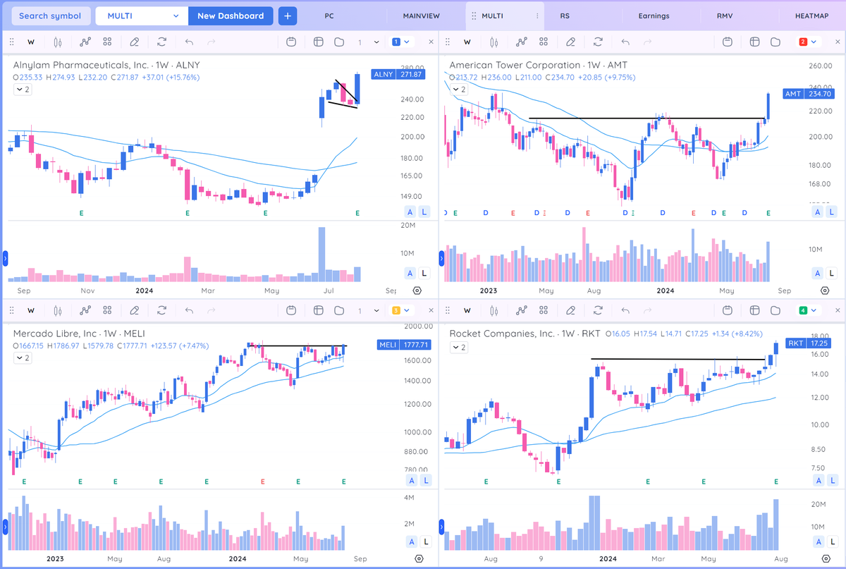The height and width of the screenshot is (569, 846).
Task: Click refresh icon in ALNY panel toolbar
Action: pyautogui.click(x=162, y=42)
